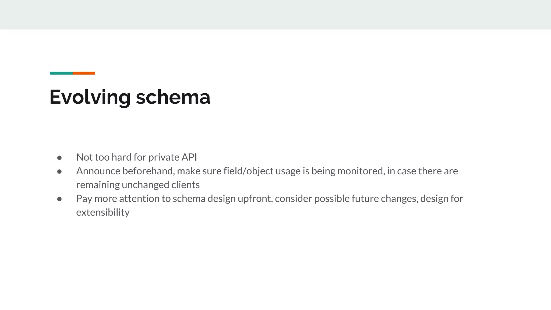551x310 pixels.
Task: Click the word 'schema' in the title
Action: (173, 97)
